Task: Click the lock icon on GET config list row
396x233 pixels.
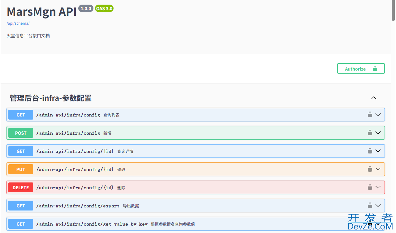Action: click(370, 115)
